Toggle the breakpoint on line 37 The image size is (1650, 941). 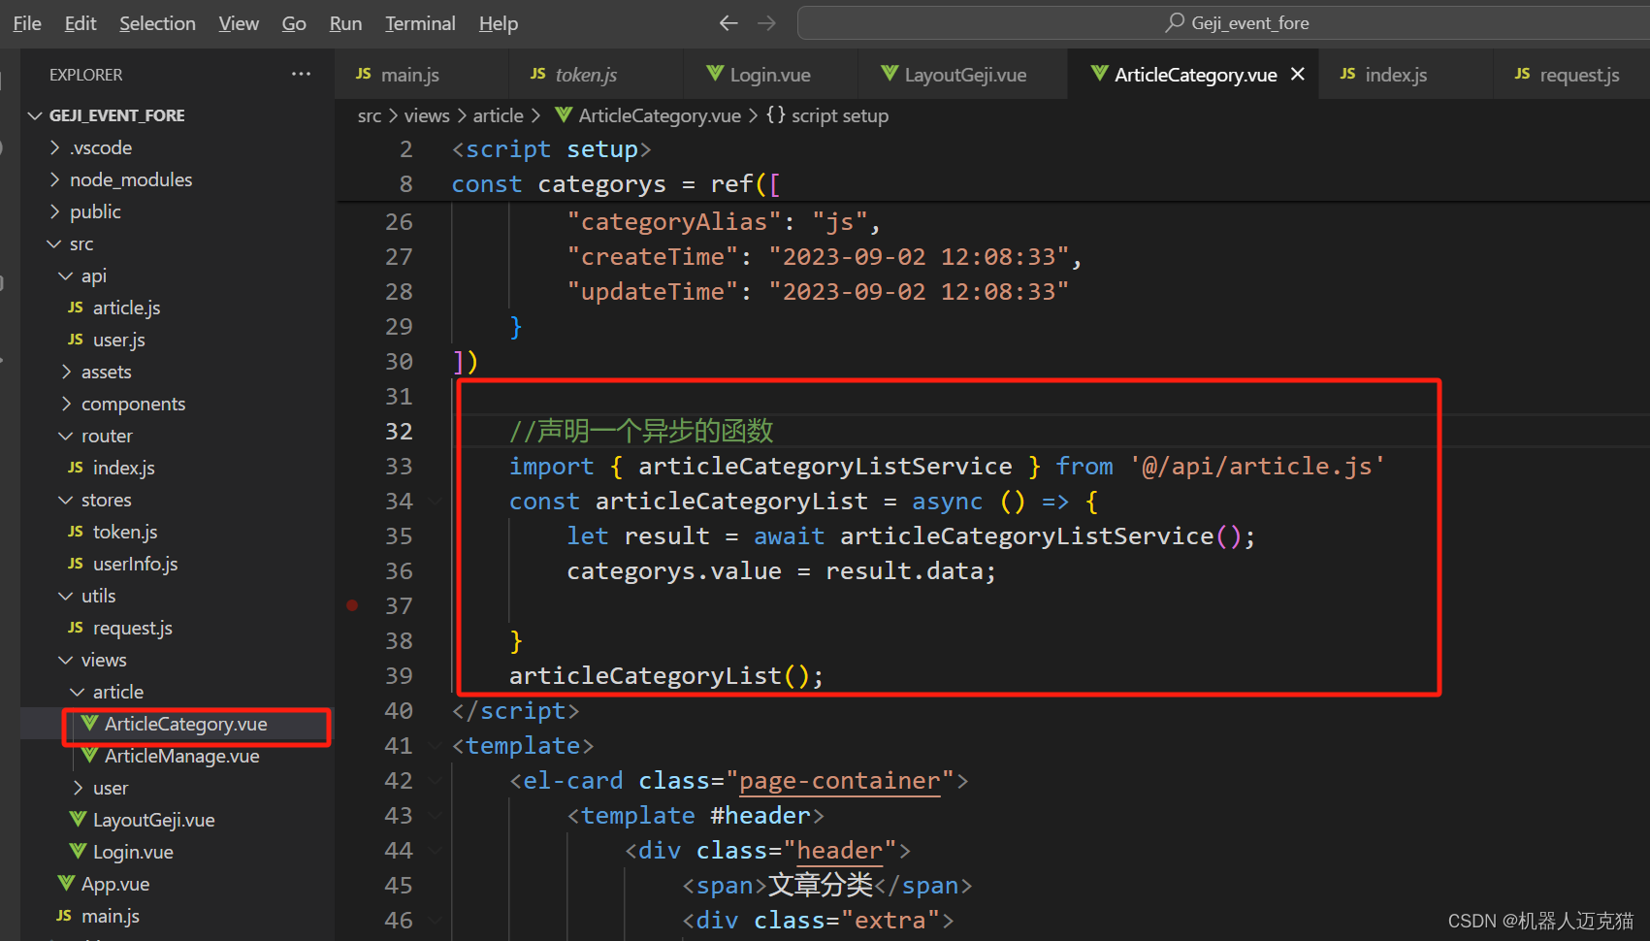(x=352, y=604)
